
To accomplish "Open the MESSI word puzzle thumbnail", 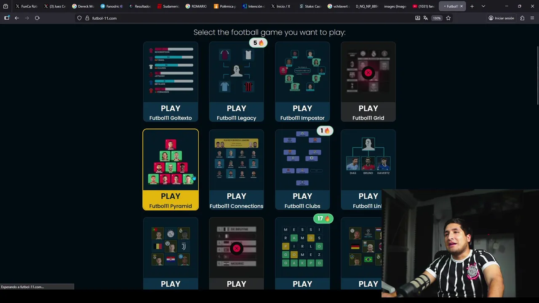I will click(302, 247).
